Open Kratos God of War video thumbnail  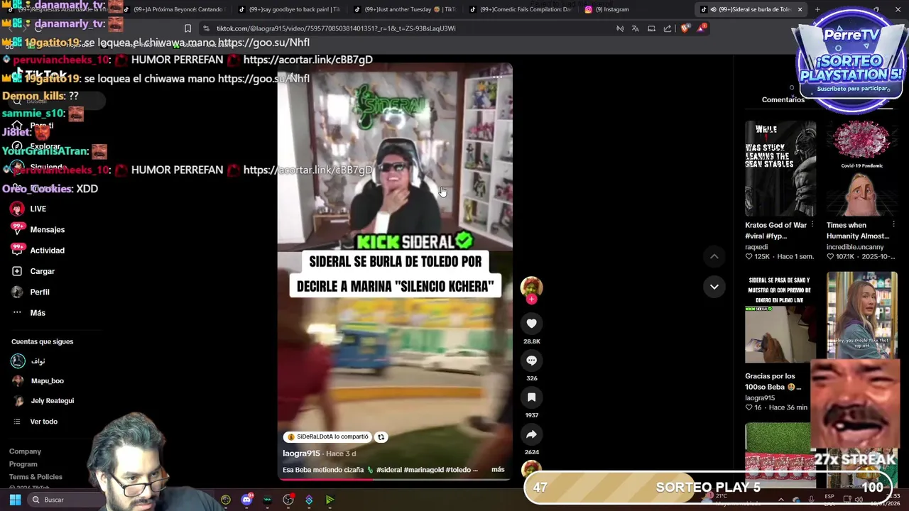click(x=780, y=168)
